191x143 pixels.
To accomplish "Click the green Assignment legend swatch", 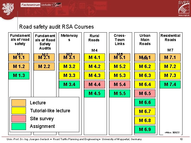I will coord(19,126).
